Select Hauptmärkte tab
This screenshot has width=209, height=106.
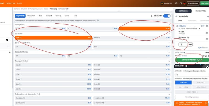coord(20,16)
